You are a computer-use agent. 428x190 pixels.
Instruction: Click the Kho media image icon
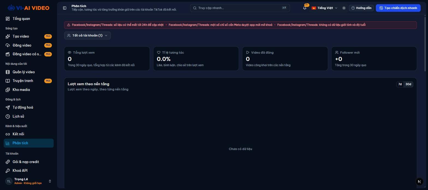tap(8, 90)
